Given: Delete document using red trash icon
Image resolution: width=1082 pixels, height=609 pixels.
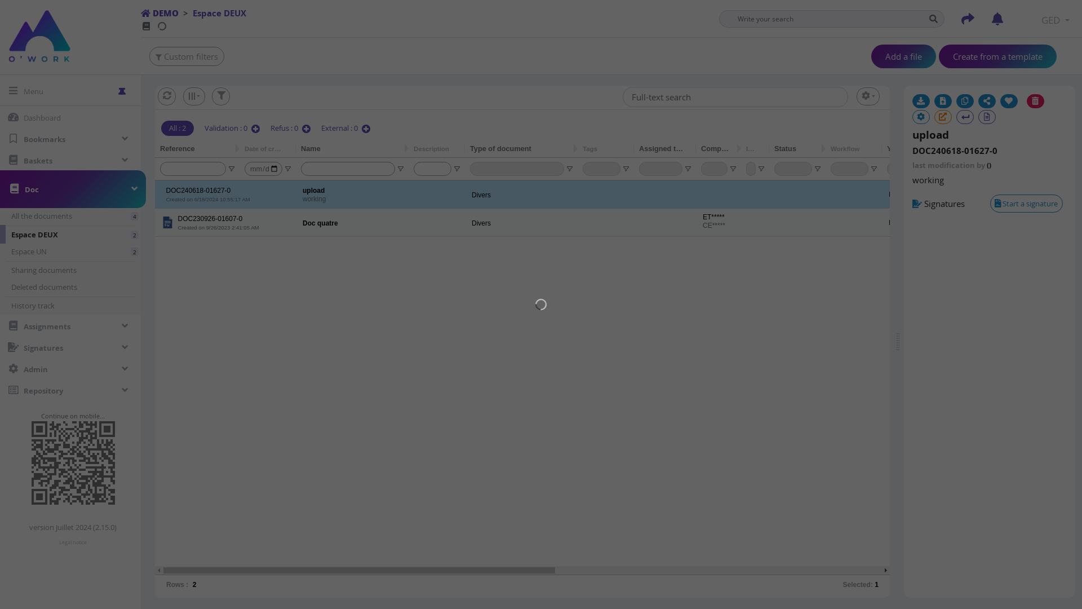Looking at the screenshot, I should click(1035, 101).
